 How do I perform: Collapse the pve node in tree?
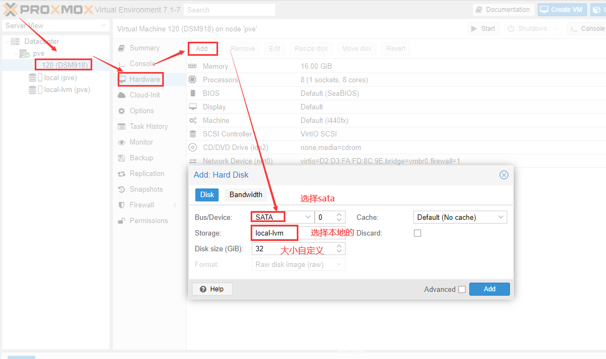[16, 54]
